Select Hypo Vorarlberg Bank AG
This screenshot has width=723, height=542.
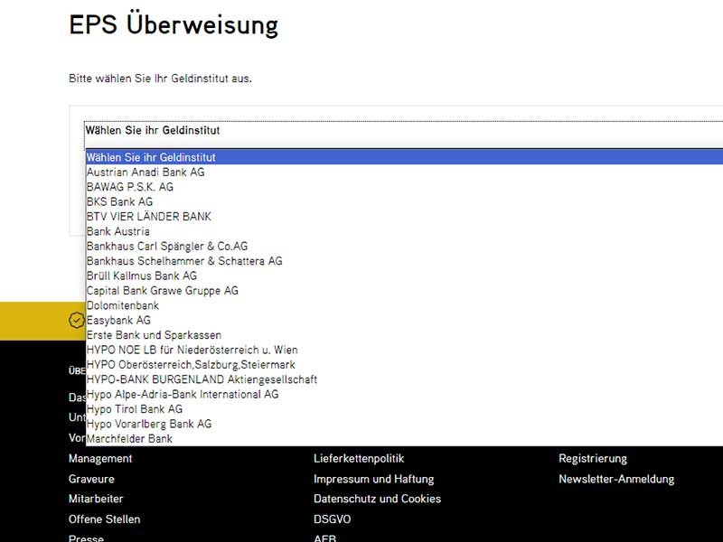pos(404,424)
